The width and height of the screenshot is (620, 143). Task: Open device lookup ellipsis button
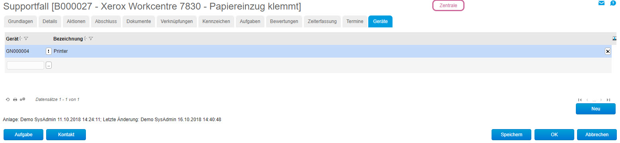click(x=49, y=65)
